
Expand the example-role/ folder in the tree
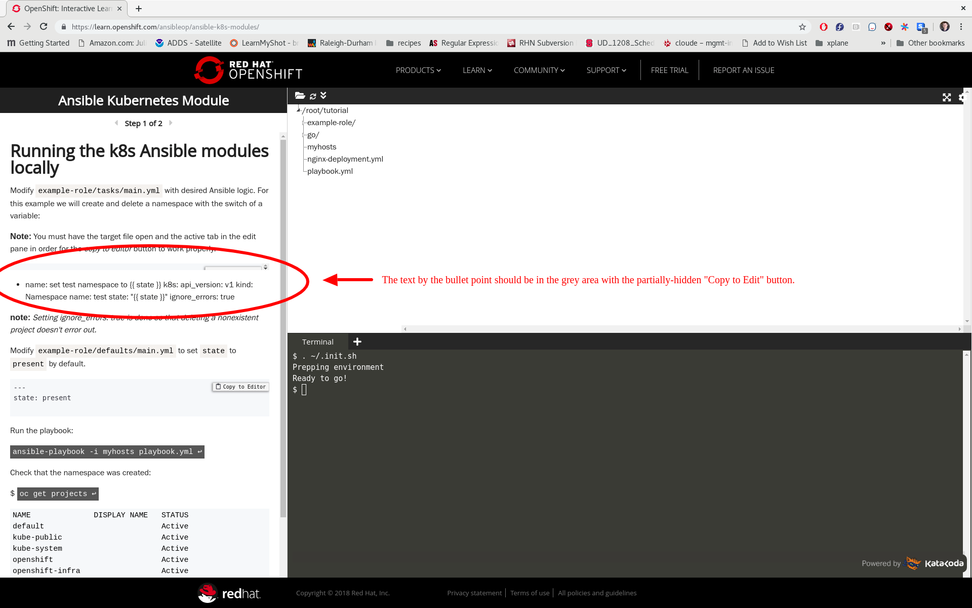[x=304, y=122]
